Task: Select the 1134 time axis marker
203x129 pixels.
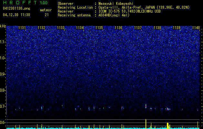Action: click(x=80, y=28)
